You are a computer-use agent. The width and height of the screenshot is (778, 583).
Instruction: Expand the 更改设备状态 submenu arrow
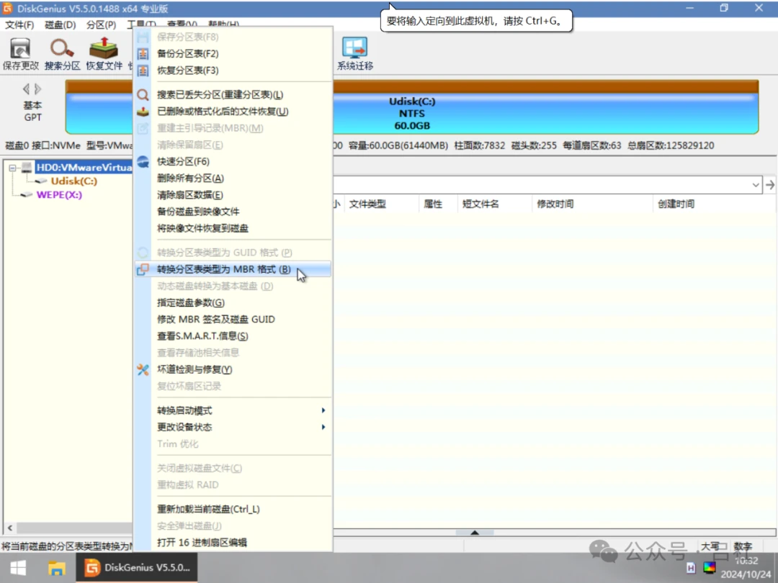click(323, 428)
